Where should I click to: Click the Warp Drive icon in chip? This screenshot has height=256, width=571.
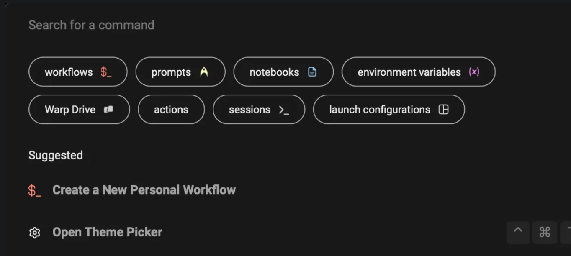coord(108,110)
